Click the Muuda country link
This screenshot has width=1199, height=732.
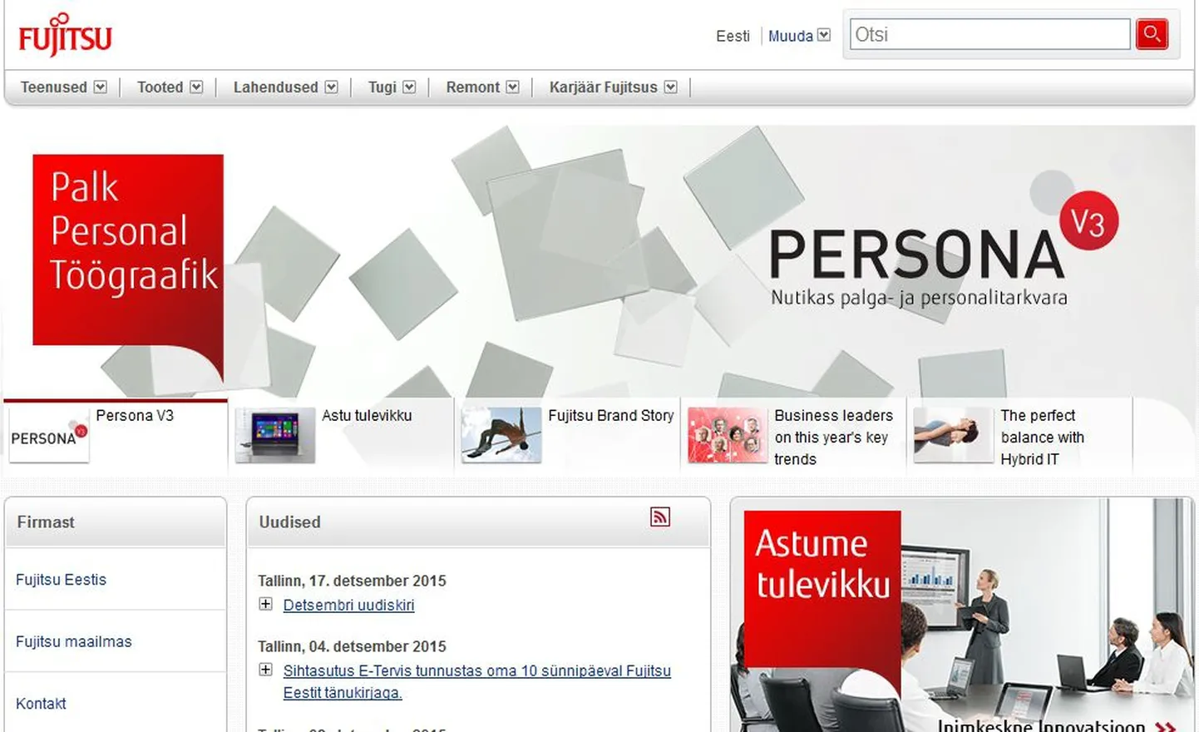pos(790,36)
